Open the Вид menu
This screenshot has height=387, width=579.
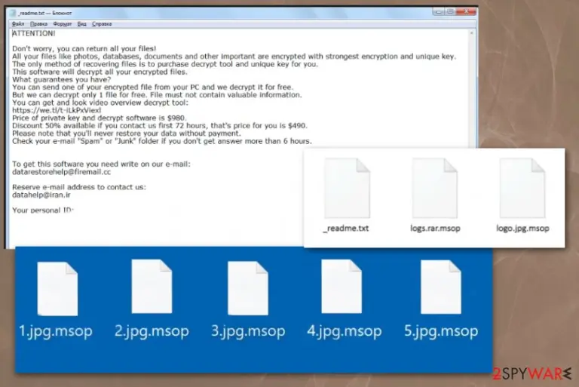[x=82, y=24]
